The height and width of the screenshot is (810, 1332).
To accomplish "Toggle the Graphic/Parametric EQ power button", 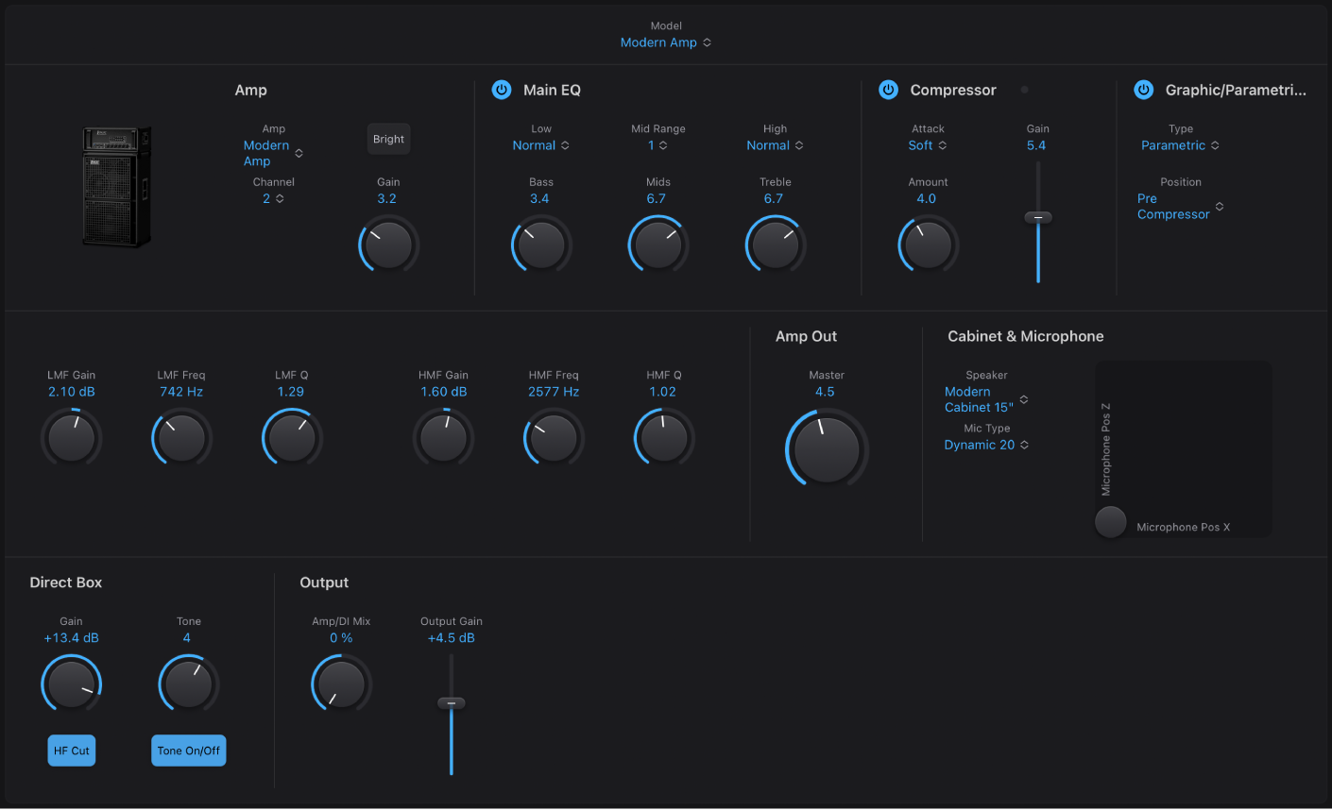I will [1143, 90].
